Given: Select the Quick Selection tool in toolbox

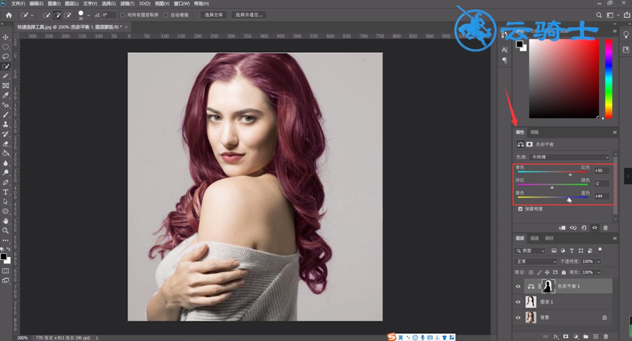Looking at the screenshot, I should pyautogui.click(x=6, y=66).
